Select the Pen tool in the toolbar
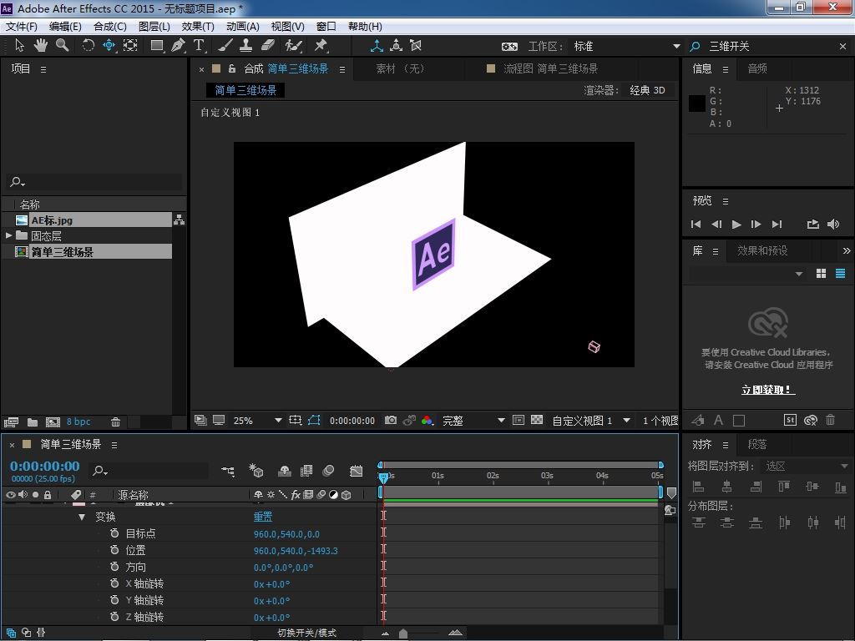The width and height of the screenshot is (855, 641). 178,46
